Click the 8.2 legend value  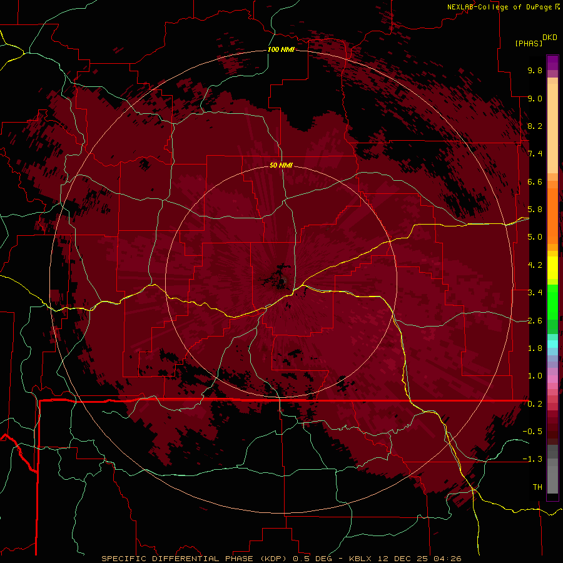[x=535, y=126]
